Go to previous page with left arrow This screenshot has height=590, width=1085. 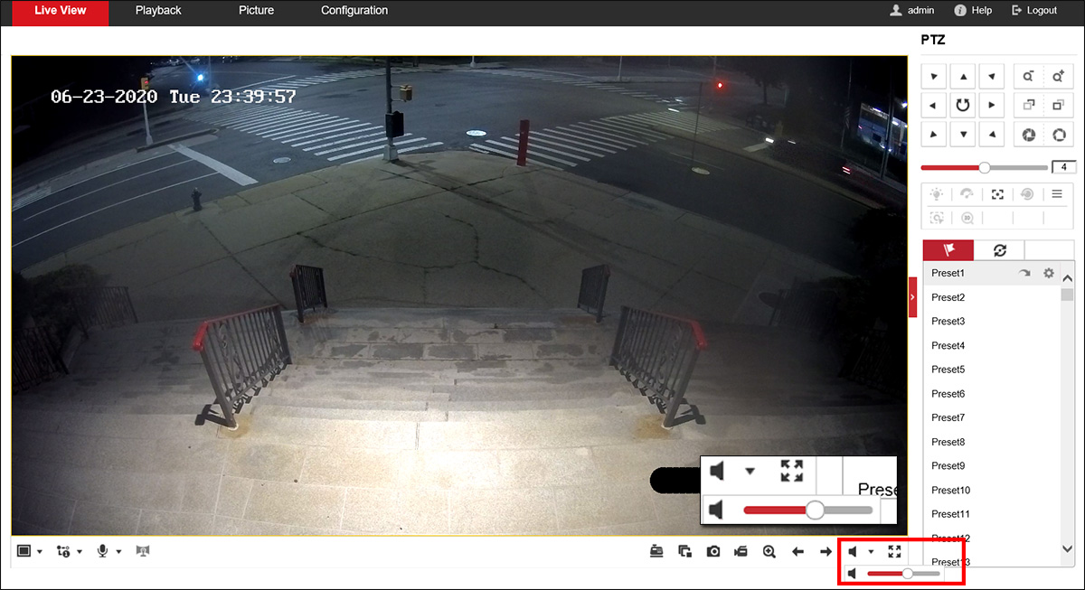pyautogui.click(x=797, y=551)
